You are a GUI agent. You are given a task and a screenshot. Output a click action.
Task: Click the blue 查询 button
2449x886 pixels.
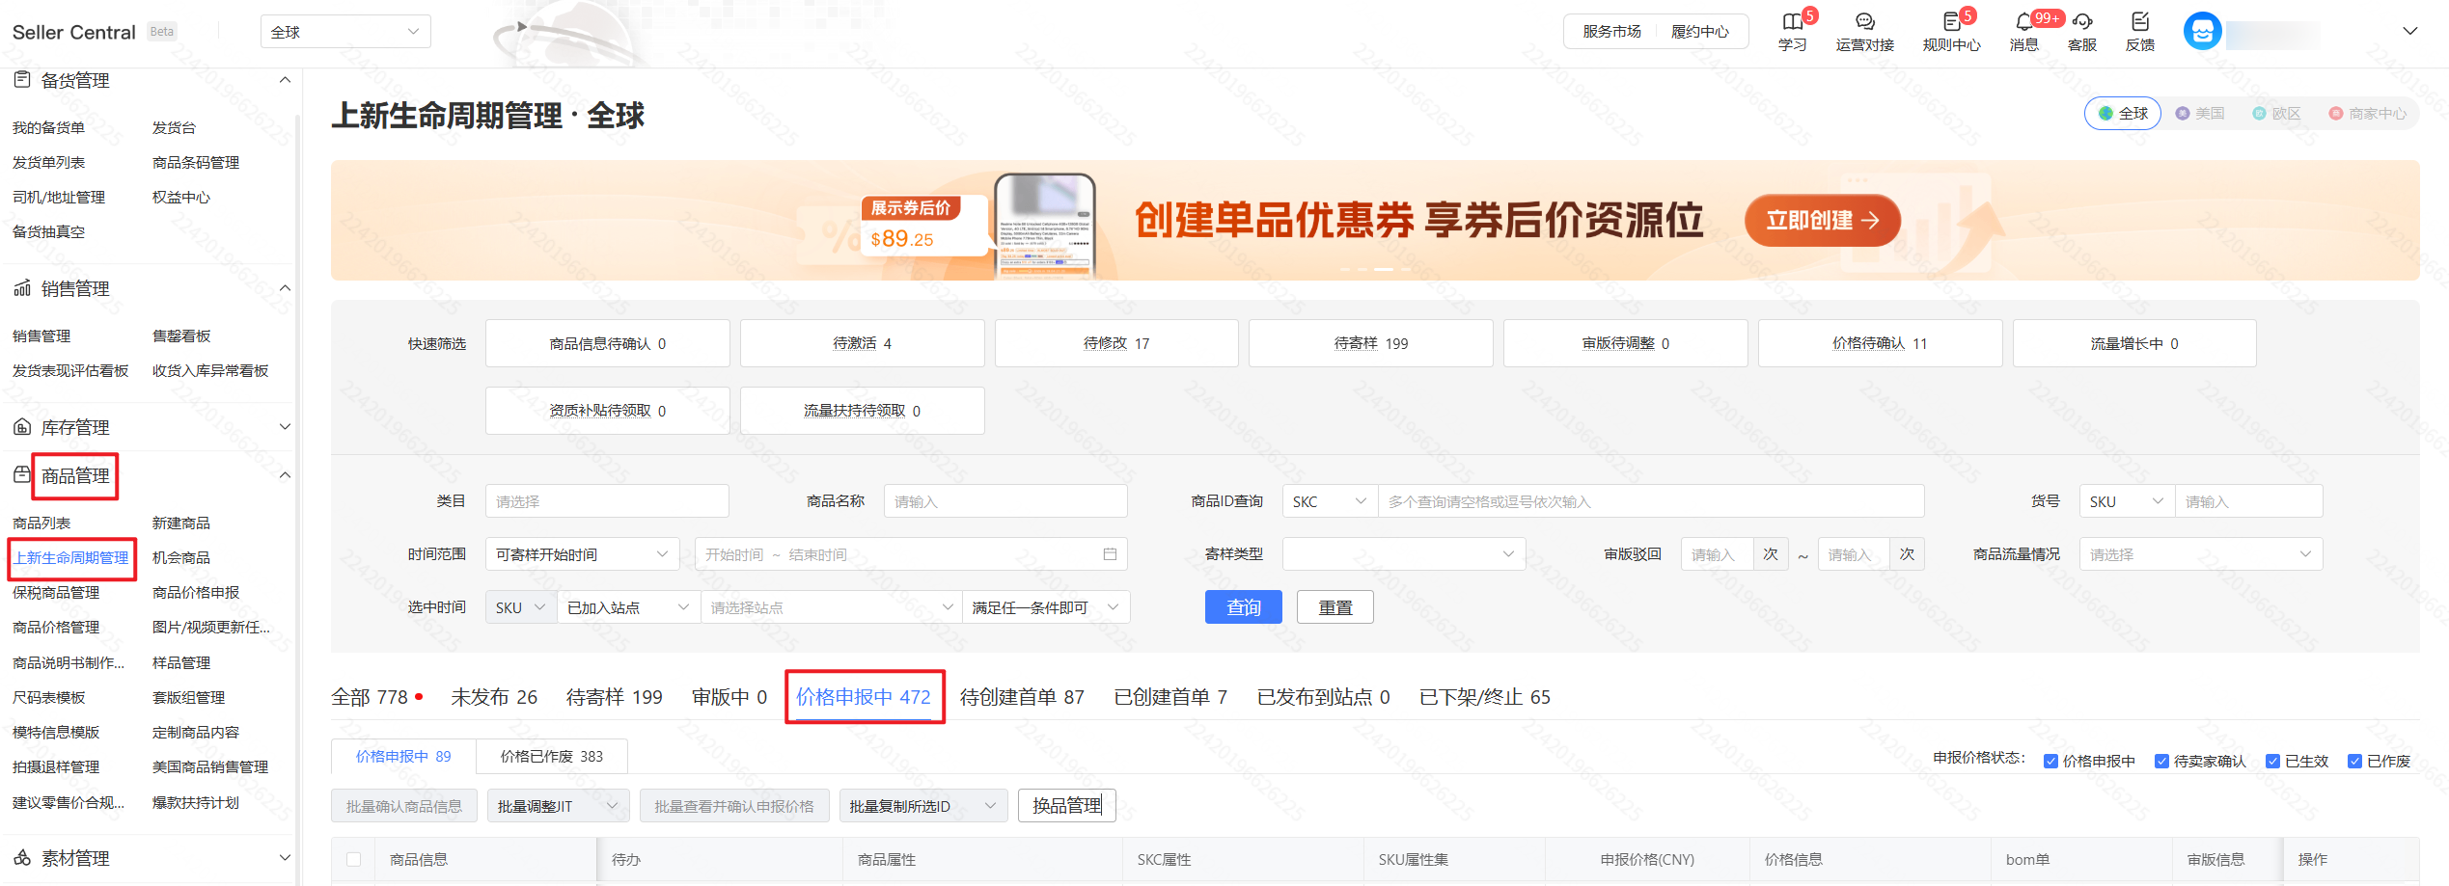[1243, 607]
